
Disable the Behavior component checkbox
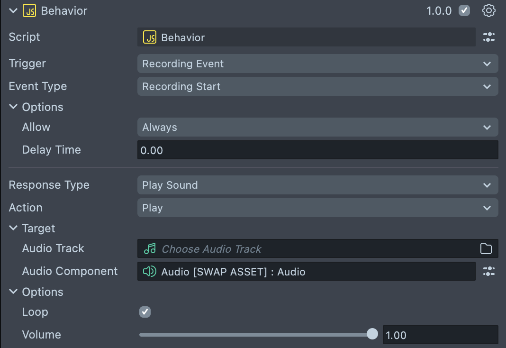(464, 10)
